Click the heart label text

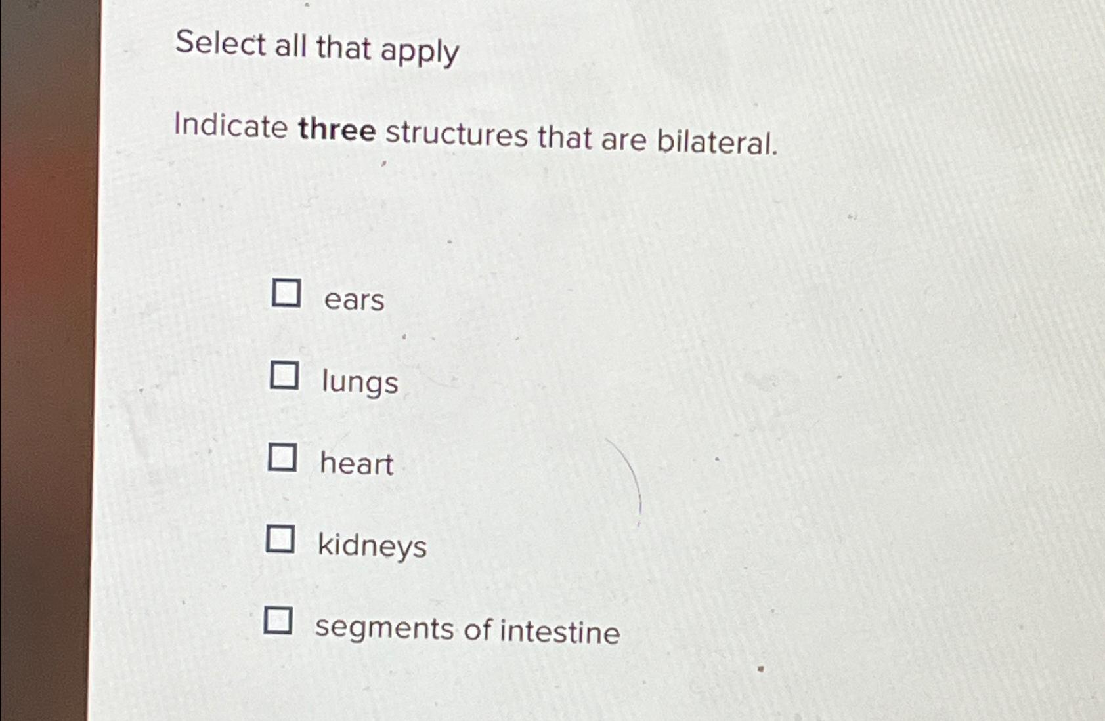tap(355, 464)
